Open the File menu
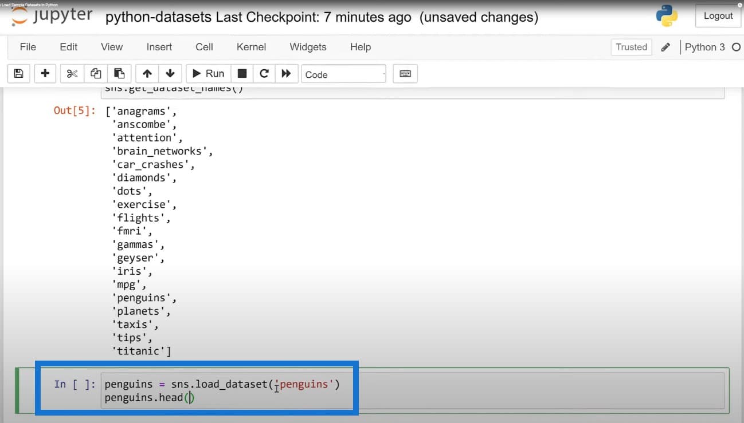The image size is (744, 423). click(28, 47)
